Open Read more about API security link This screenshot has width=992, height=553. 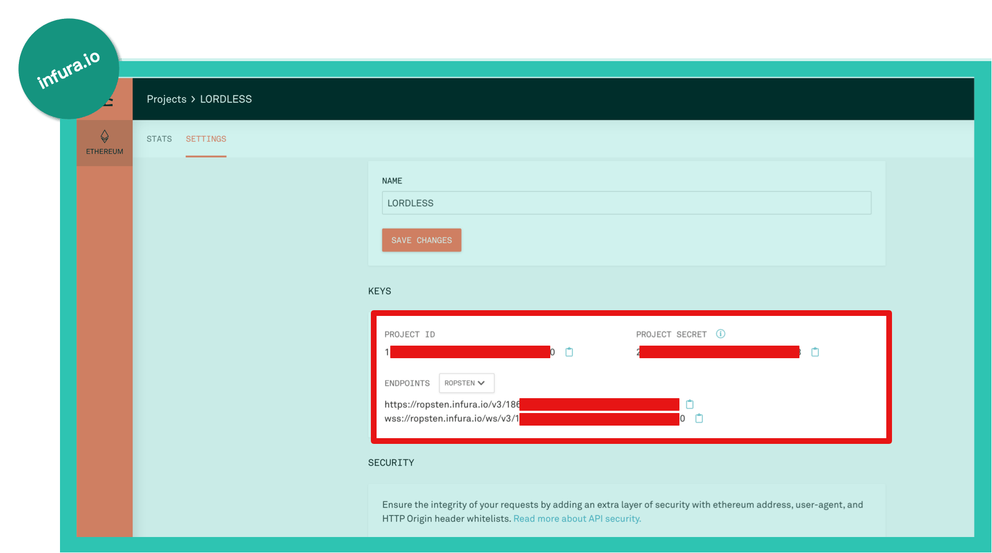click(577, 519)
